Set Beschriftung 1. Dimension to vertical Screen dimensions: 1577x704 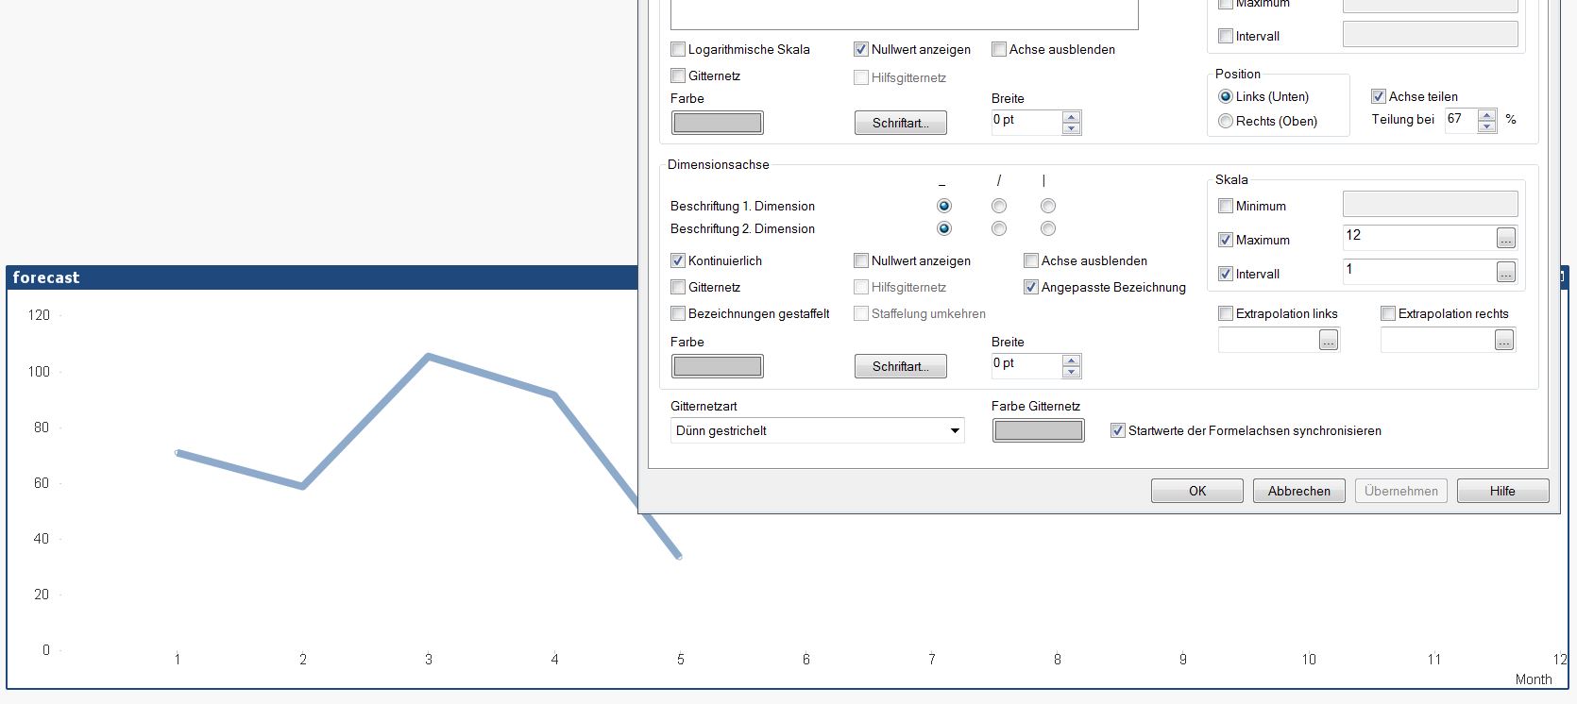[x=1048, y=206]
